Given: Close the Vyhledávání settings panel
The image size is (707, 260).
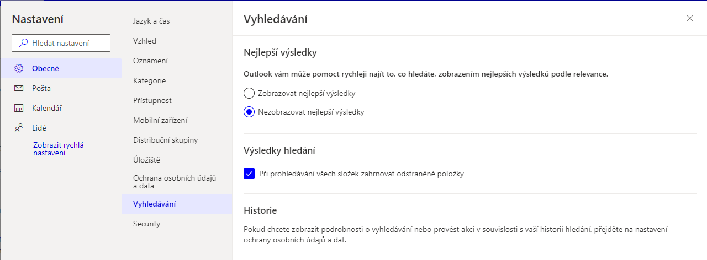Looking at the screenshot, I should pos(690,18).
